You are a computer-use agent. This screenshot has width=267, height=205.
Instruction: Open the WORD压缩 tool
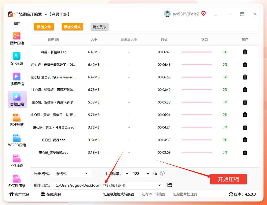17,140
